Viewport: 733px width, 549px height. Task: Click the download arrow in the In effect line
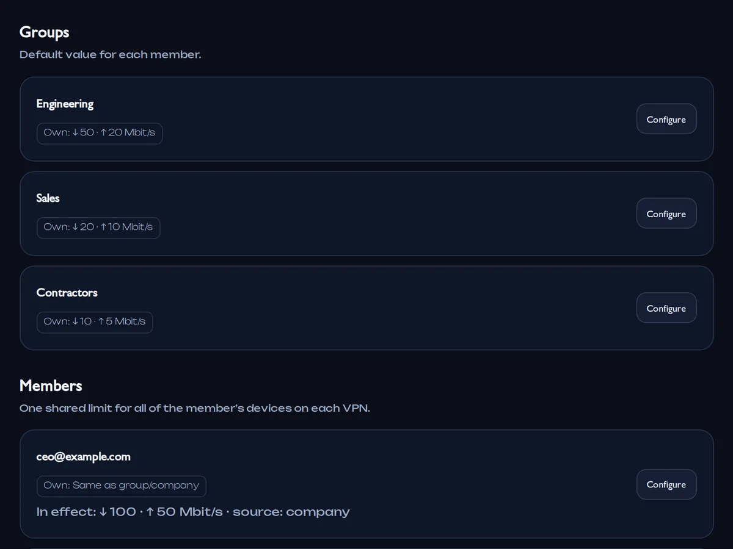(103, 512)
